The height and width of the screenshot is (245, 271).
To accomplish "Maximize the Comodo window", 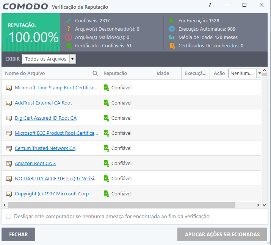I will (244, 5).
